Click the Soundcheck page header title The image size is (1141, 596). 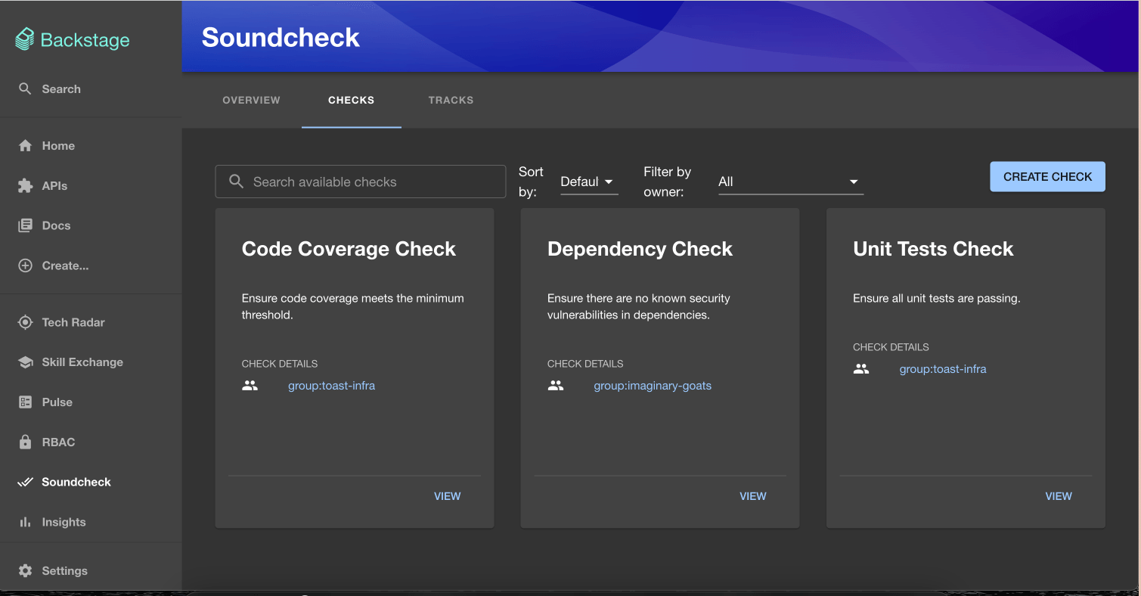pyautogui.click(x=281, y=37)
